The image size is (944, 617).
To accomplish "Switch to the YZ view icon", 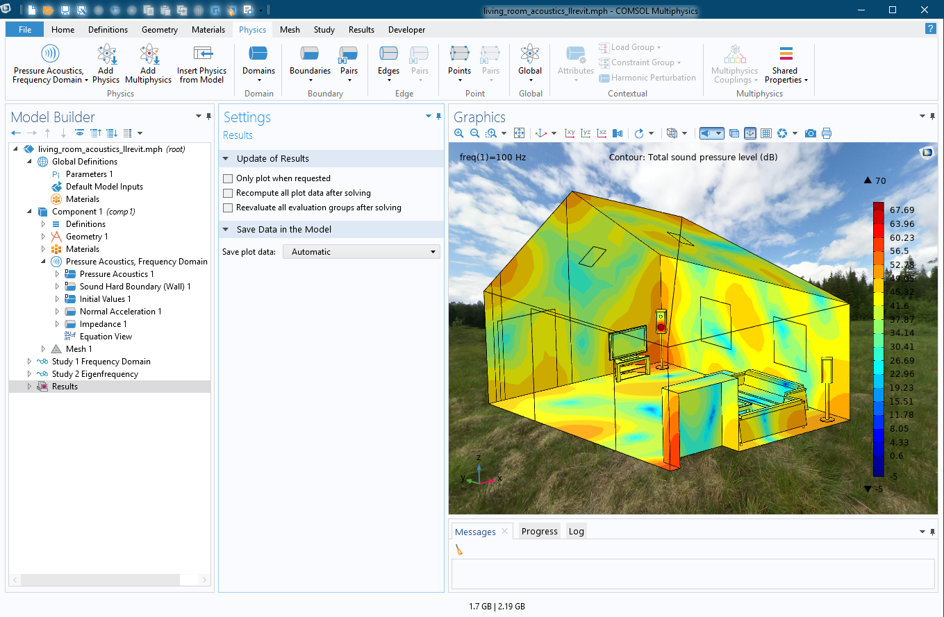I will (x=586, y=133).
